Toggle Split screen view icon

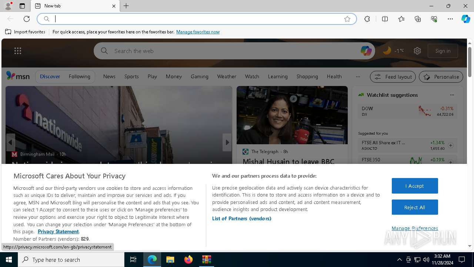pyautogui.click(x=385, y=19)
